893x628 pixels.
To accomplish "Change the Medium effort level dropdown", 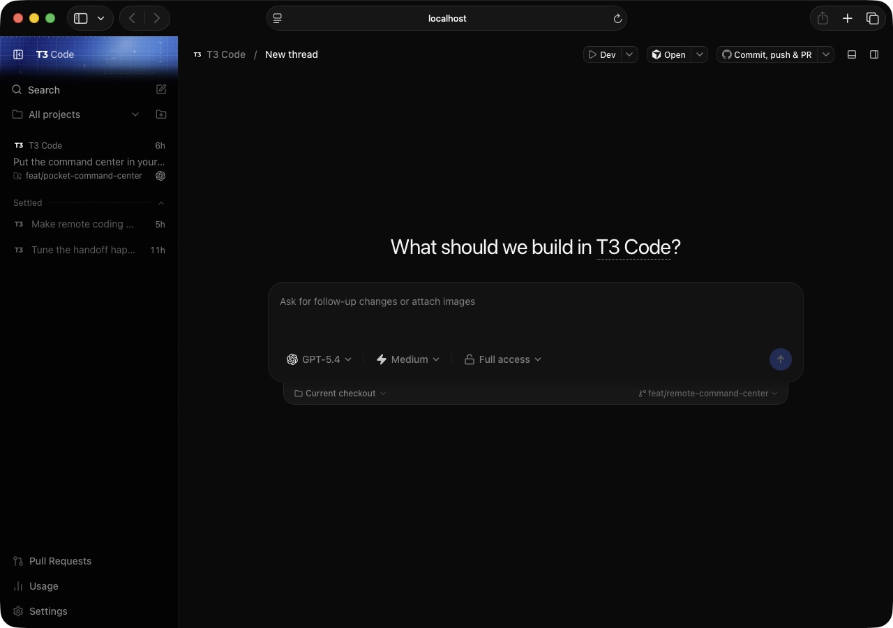I will point(408,359).
